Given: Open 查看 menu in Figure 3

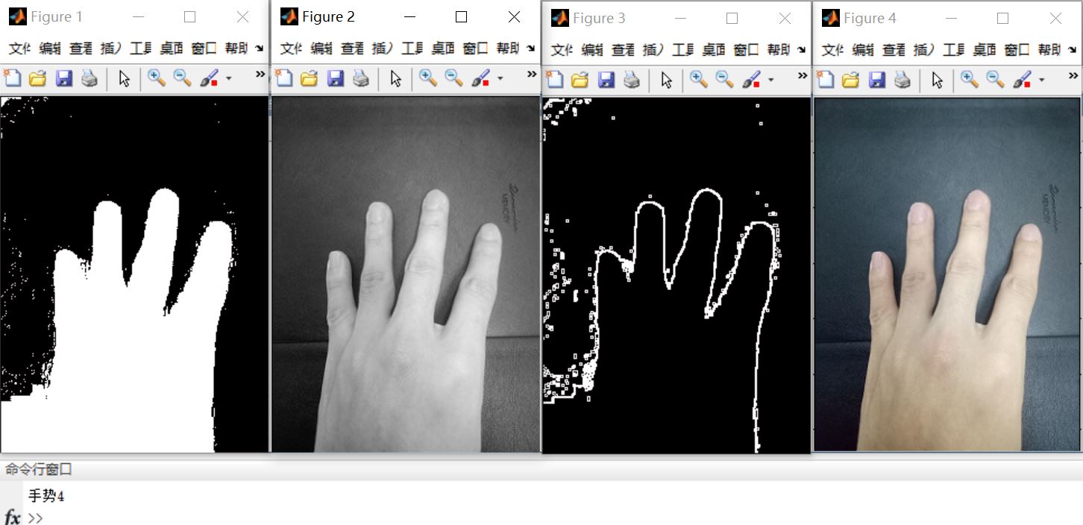Looking at the screenshot, I should tap(623, 50).
